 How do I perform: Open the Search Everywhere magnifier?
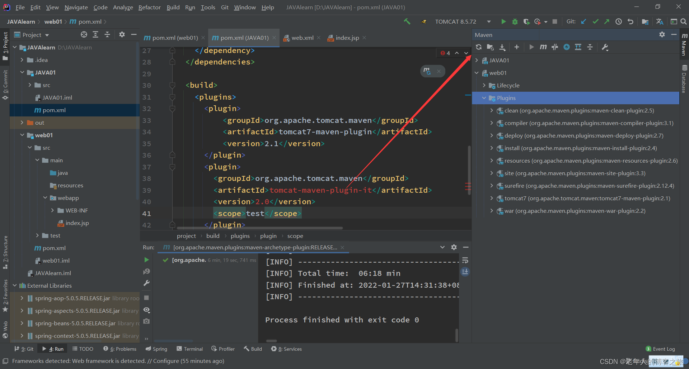coord(684,21)
